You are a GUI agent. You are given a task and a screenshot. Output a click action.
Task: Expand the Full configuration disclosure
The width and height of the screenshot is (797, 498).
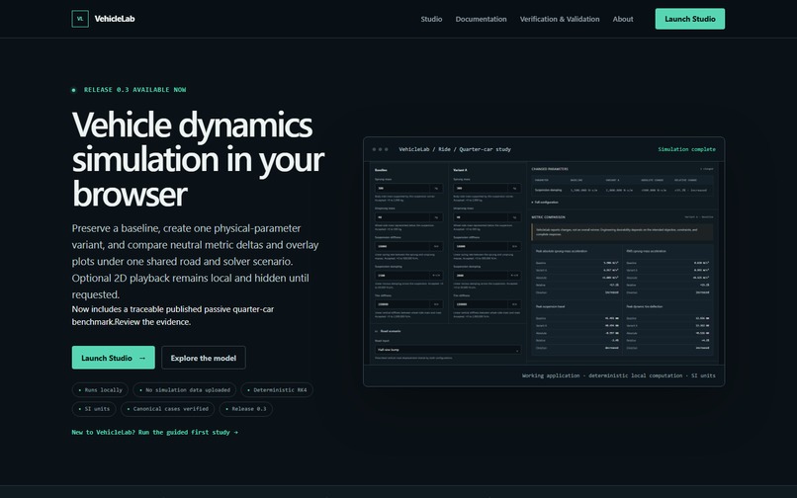545,203
